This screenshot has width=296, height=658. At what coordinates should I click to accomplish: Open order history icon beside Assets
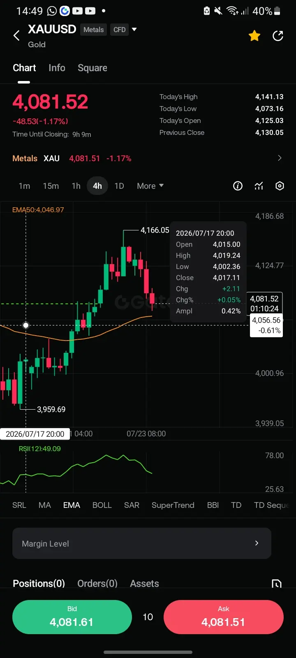click(x=277, y=584)
